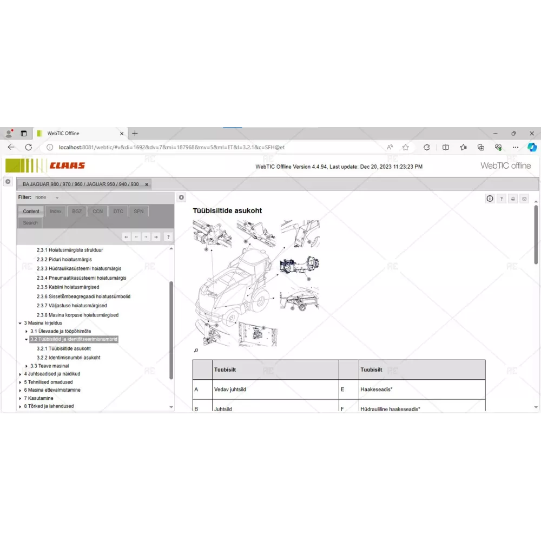The image size is (541, 541).
Task: Expand the 3.1 Ülevaade ja tööpõhimõte node
Action: pyautogui.click(x=27, y=331)
